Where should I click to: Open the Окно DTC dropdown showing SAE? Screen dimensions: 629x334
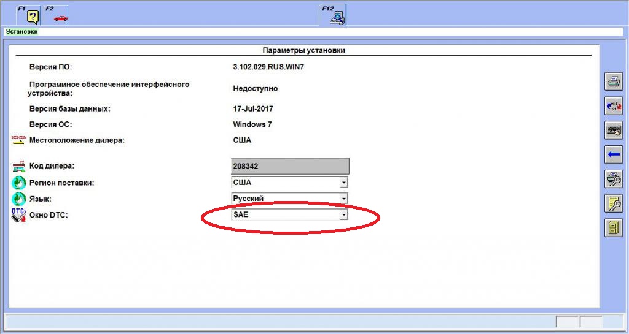pyautogui.click(x=289, y=214)
